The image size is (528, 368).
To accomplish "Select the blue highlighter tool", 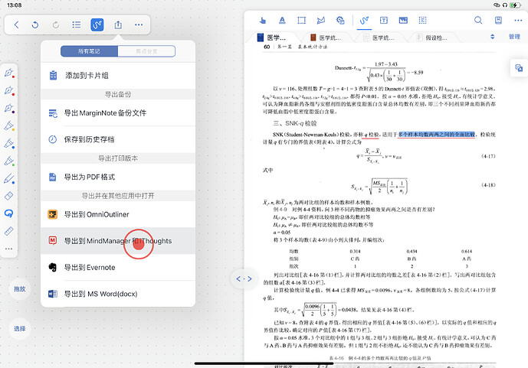I will (9, 144).
